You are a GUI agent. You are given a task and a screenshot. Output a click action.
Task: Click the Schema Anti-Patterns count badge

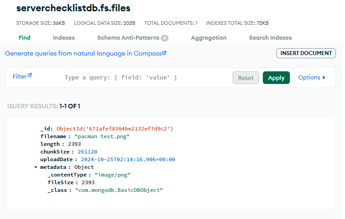(164, 38)
